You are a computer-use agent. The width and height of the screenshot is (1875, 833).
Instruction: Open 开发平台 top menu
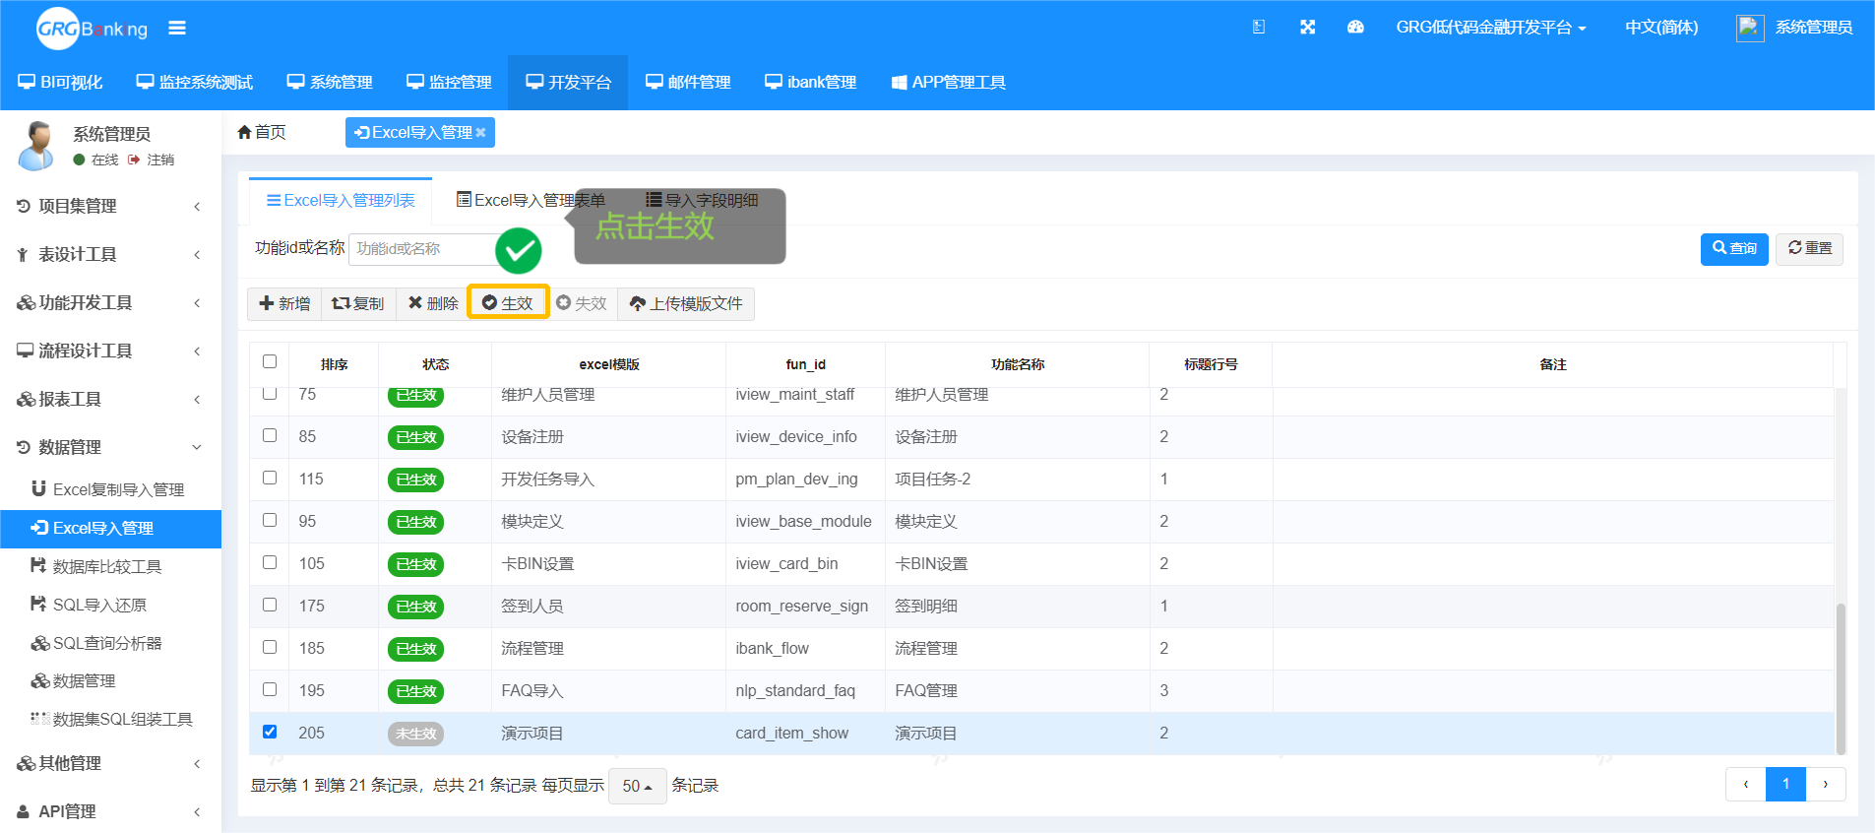pyautogui.click(x=568, y=83)
